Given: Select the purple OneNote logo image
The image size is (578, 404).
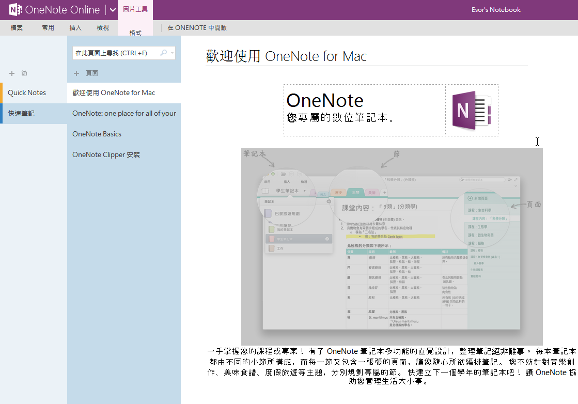Looking at the screenshot, I should click(x=472, y=110).
